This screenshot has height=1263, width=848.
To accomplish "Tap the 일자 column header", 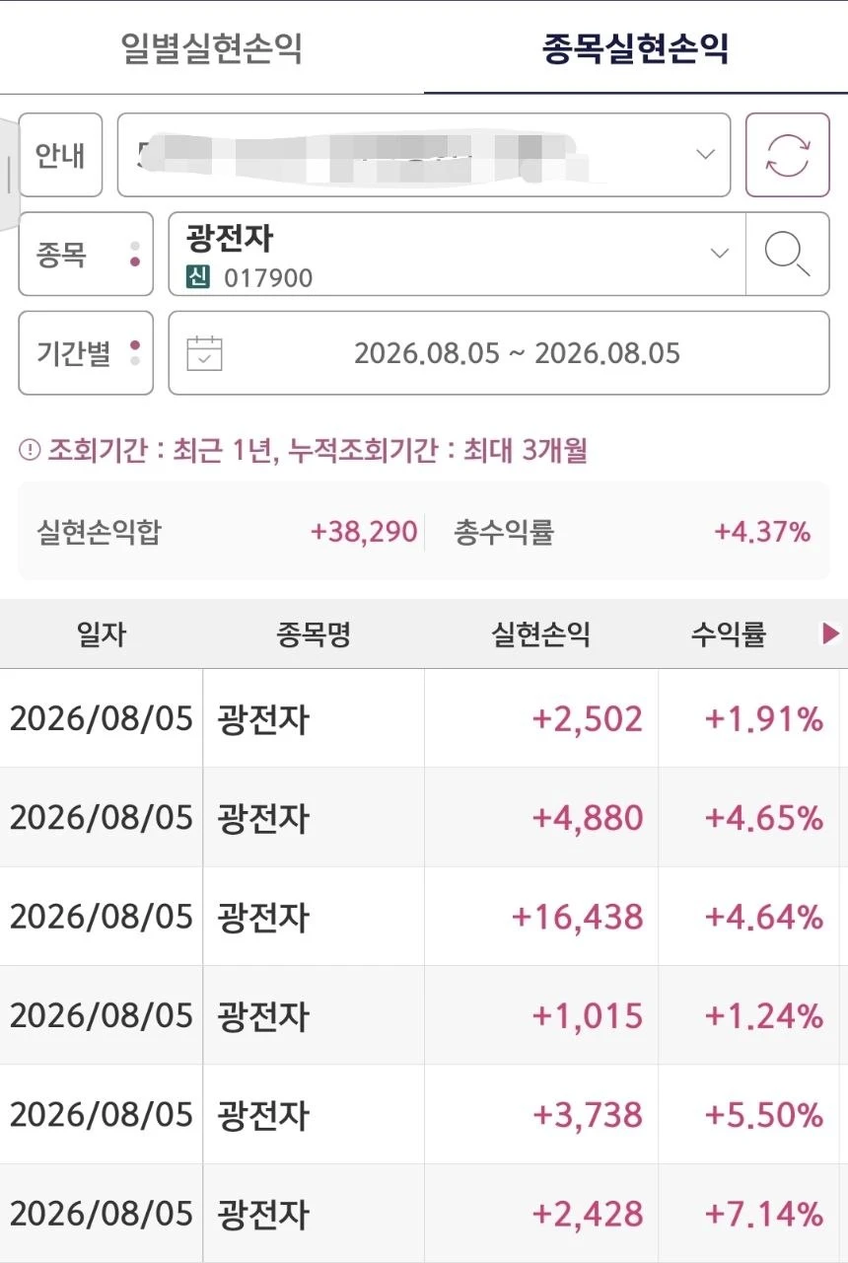I will (x=102, y=634).
